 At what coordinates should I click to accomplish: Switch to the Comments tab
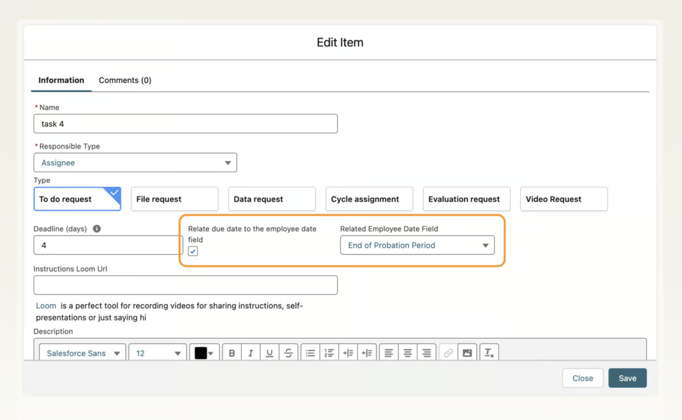(125, 80)
